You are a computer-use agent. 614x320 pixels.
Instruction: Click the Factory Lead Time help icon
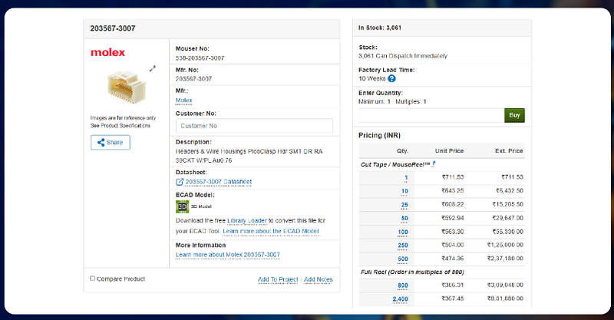click(x=391, y=79)
